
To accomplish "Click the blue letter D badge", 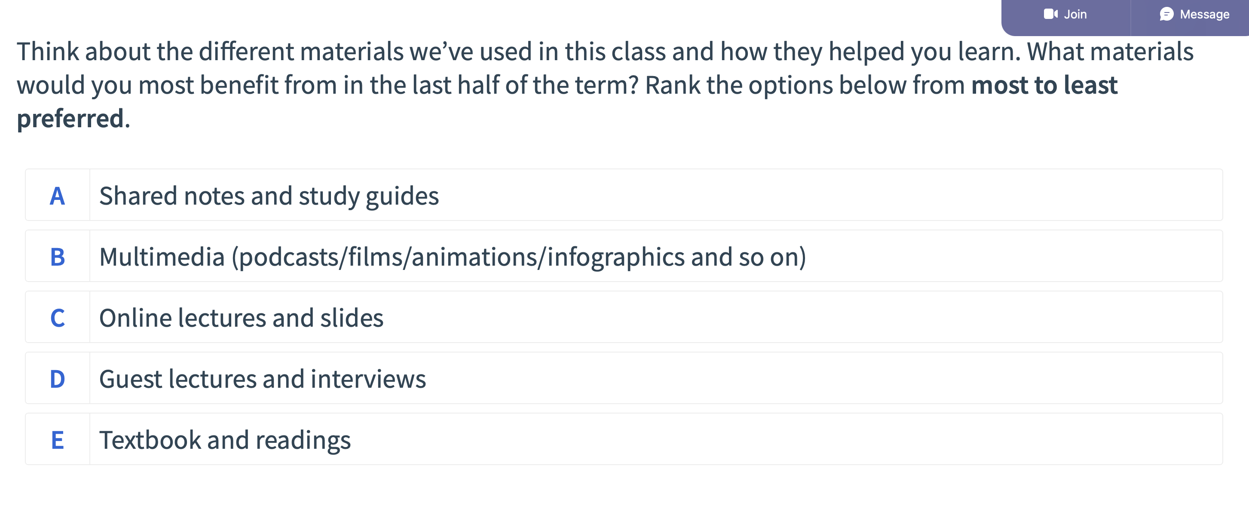I will [x=58, y=378].
